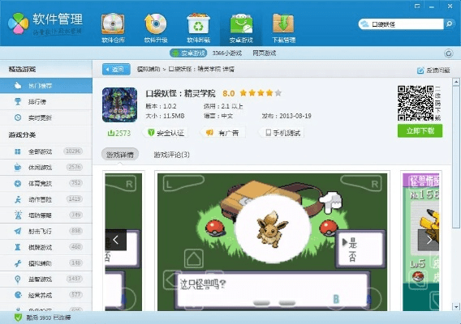Click the chess piece icon beside 棋牌游戏
The image size is (461, 324).
[18, 247]
